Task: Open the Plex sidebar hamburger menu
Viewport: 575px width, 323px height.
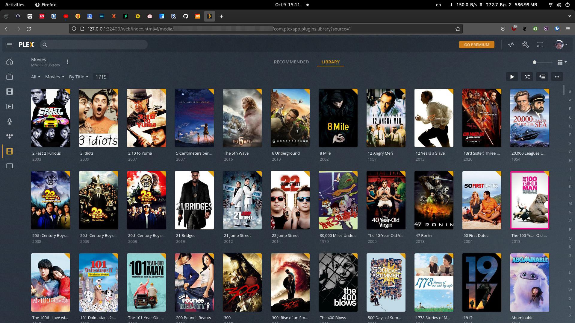Action: point(10,45)
